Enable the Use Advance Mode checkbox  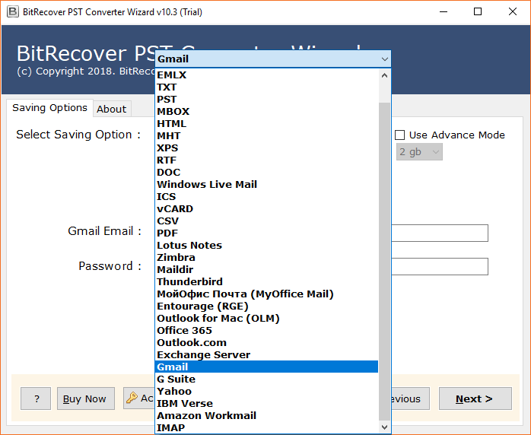(x=399, y=135)
